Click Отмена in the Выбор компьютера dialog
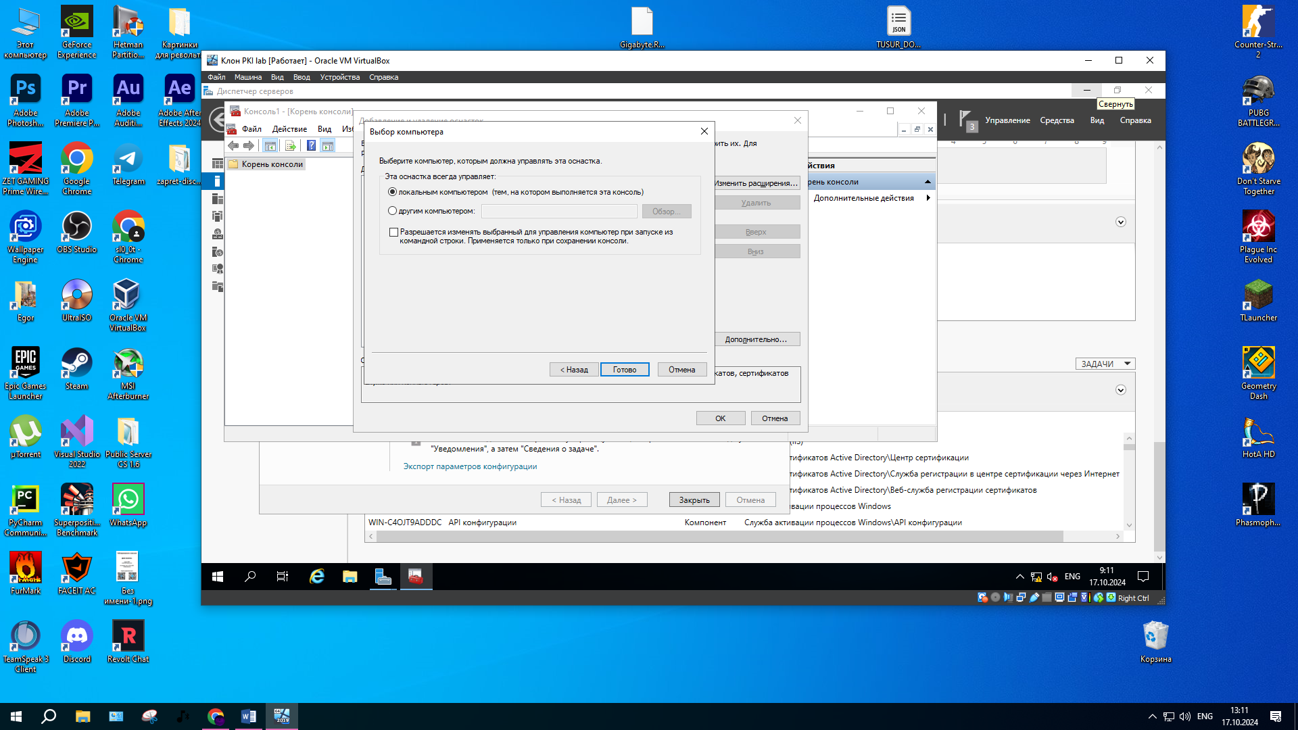 (682, 370)
